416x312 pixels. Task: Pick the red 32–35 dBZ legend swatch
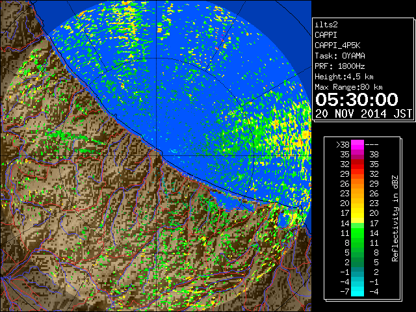(x=357, y=164)
